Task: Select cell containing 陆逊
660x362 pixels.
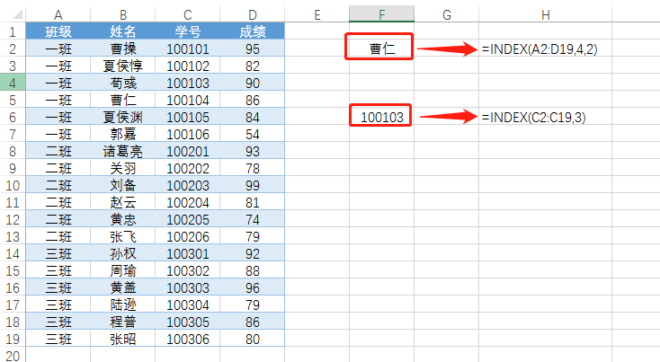Action: click(x=123, y=305)
